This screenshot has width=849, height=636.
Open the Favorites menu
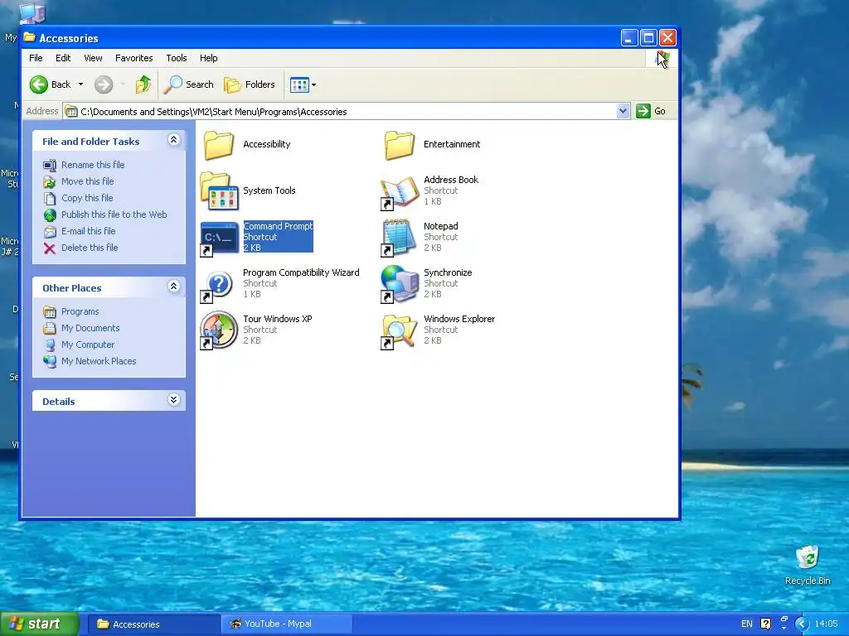[133, 58]
